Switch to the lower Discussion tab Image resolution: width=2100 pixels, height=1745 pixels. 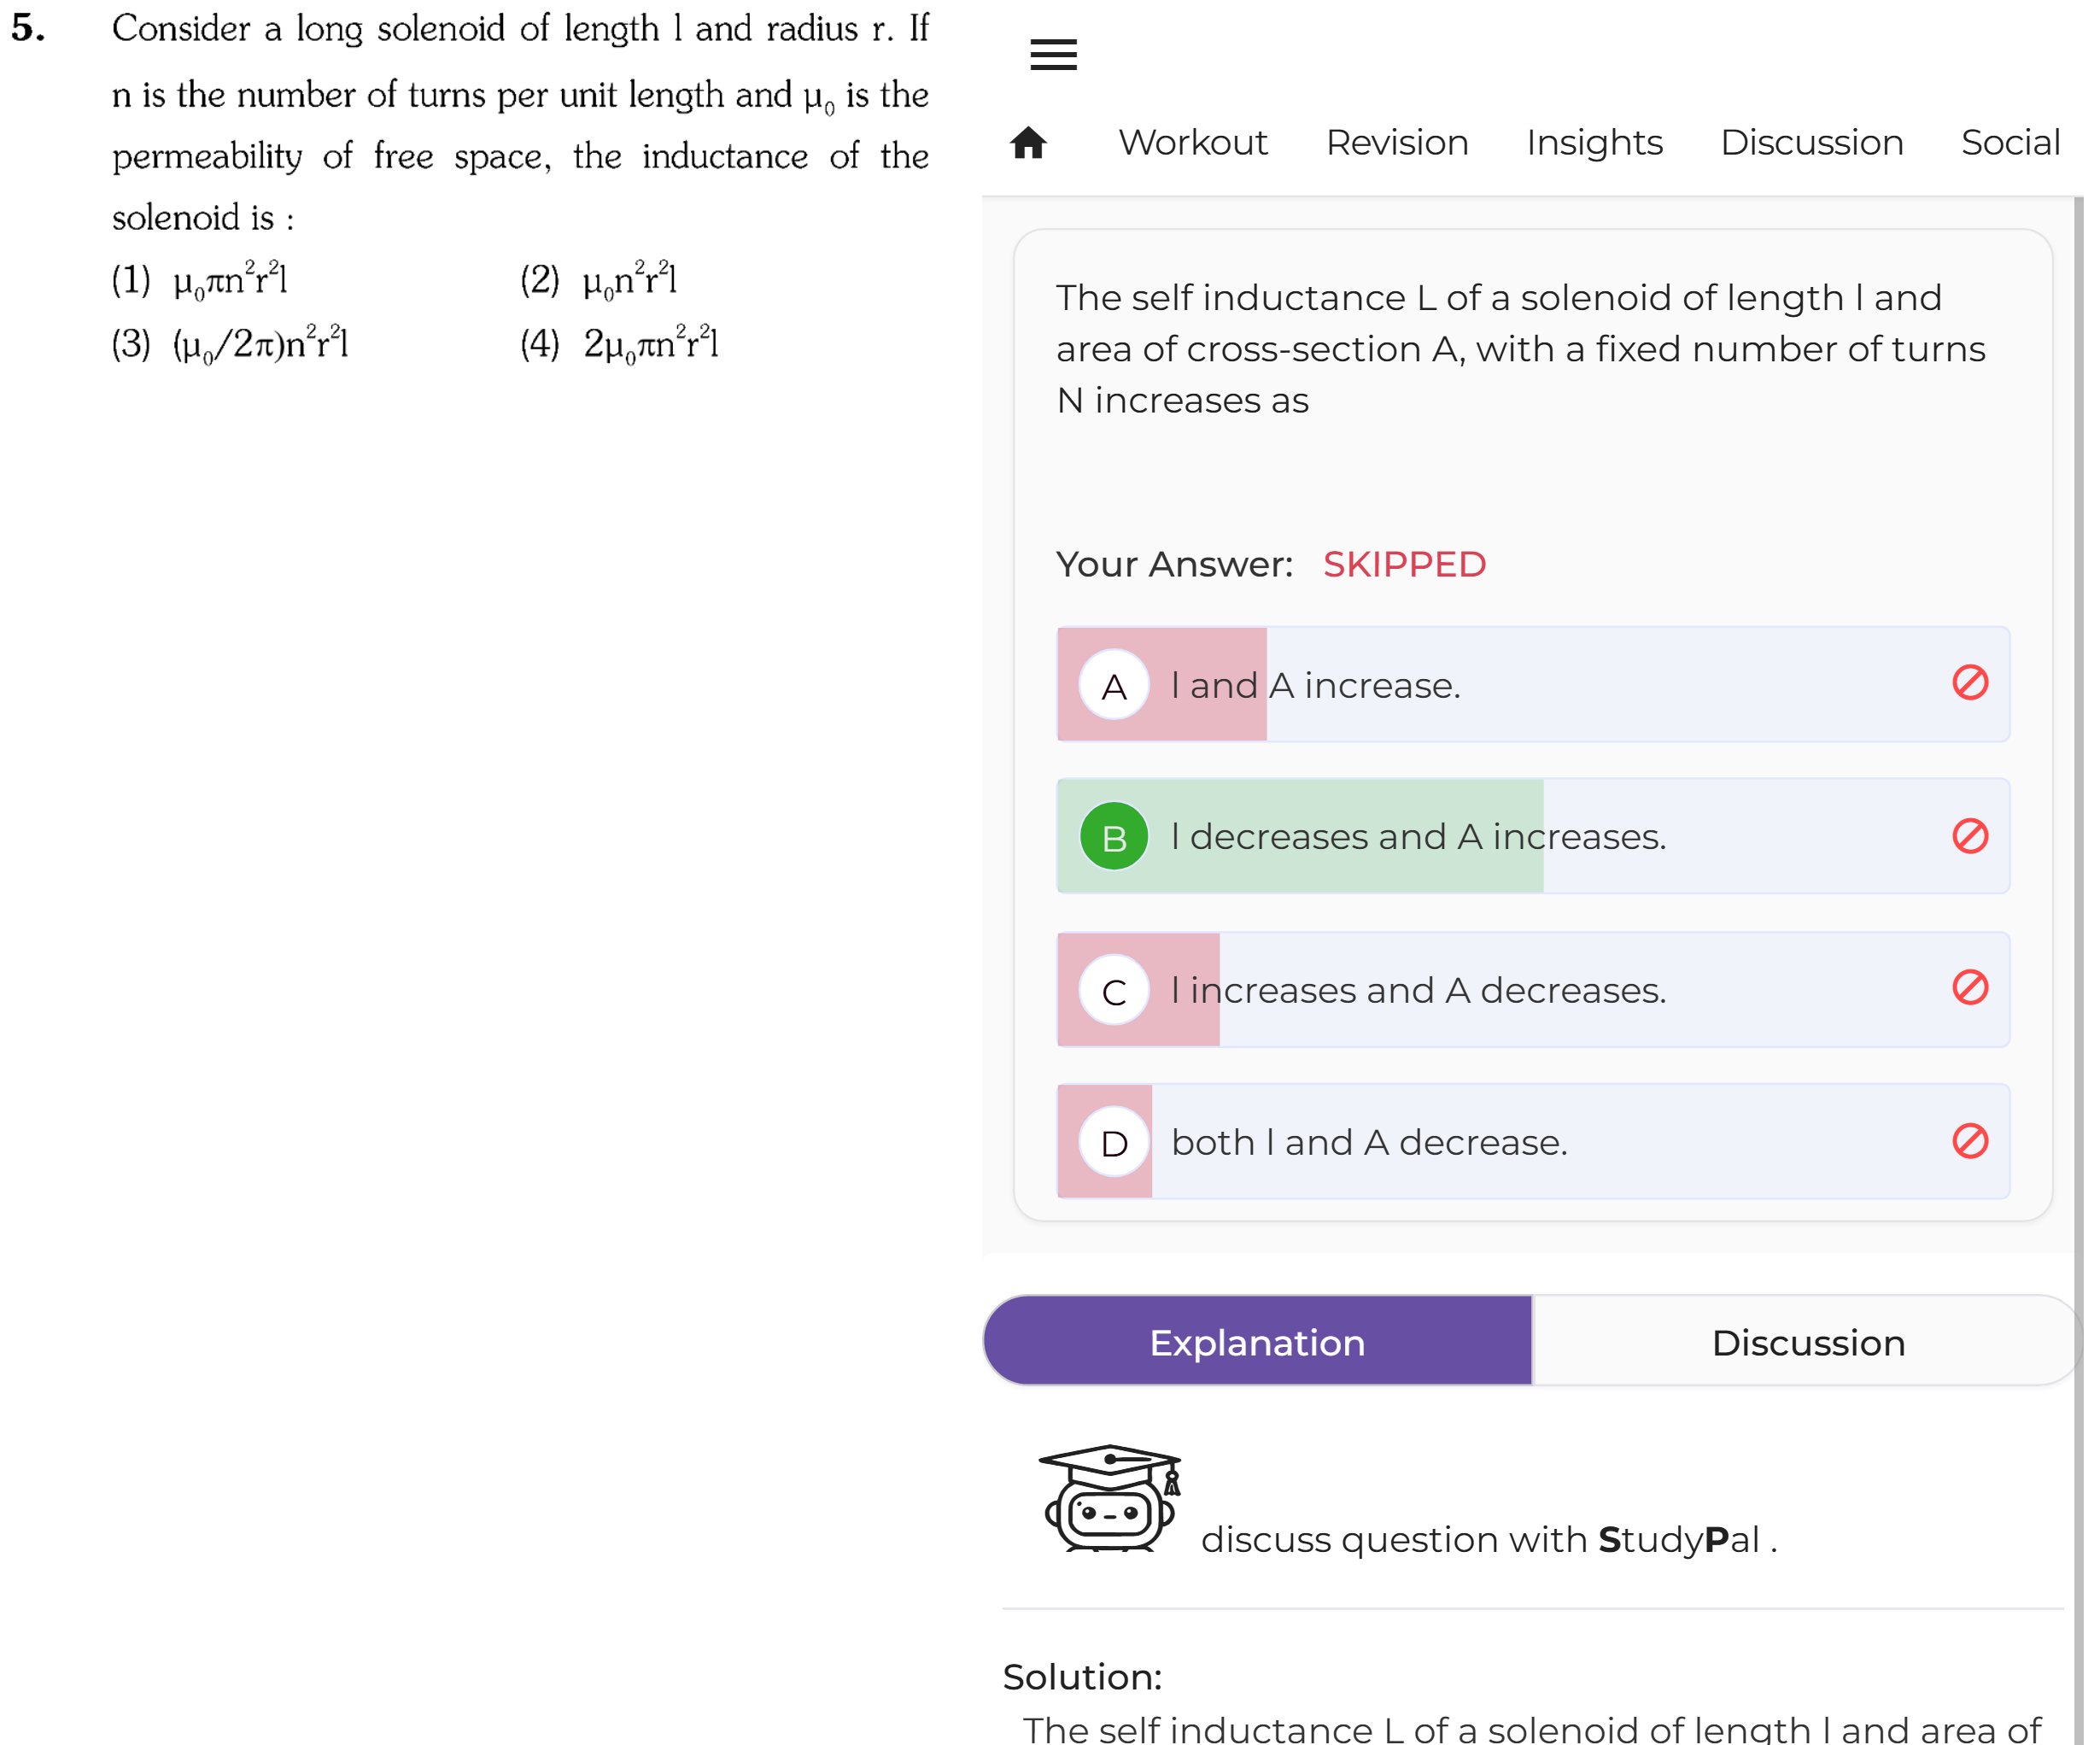[x=1807, y=1341]
